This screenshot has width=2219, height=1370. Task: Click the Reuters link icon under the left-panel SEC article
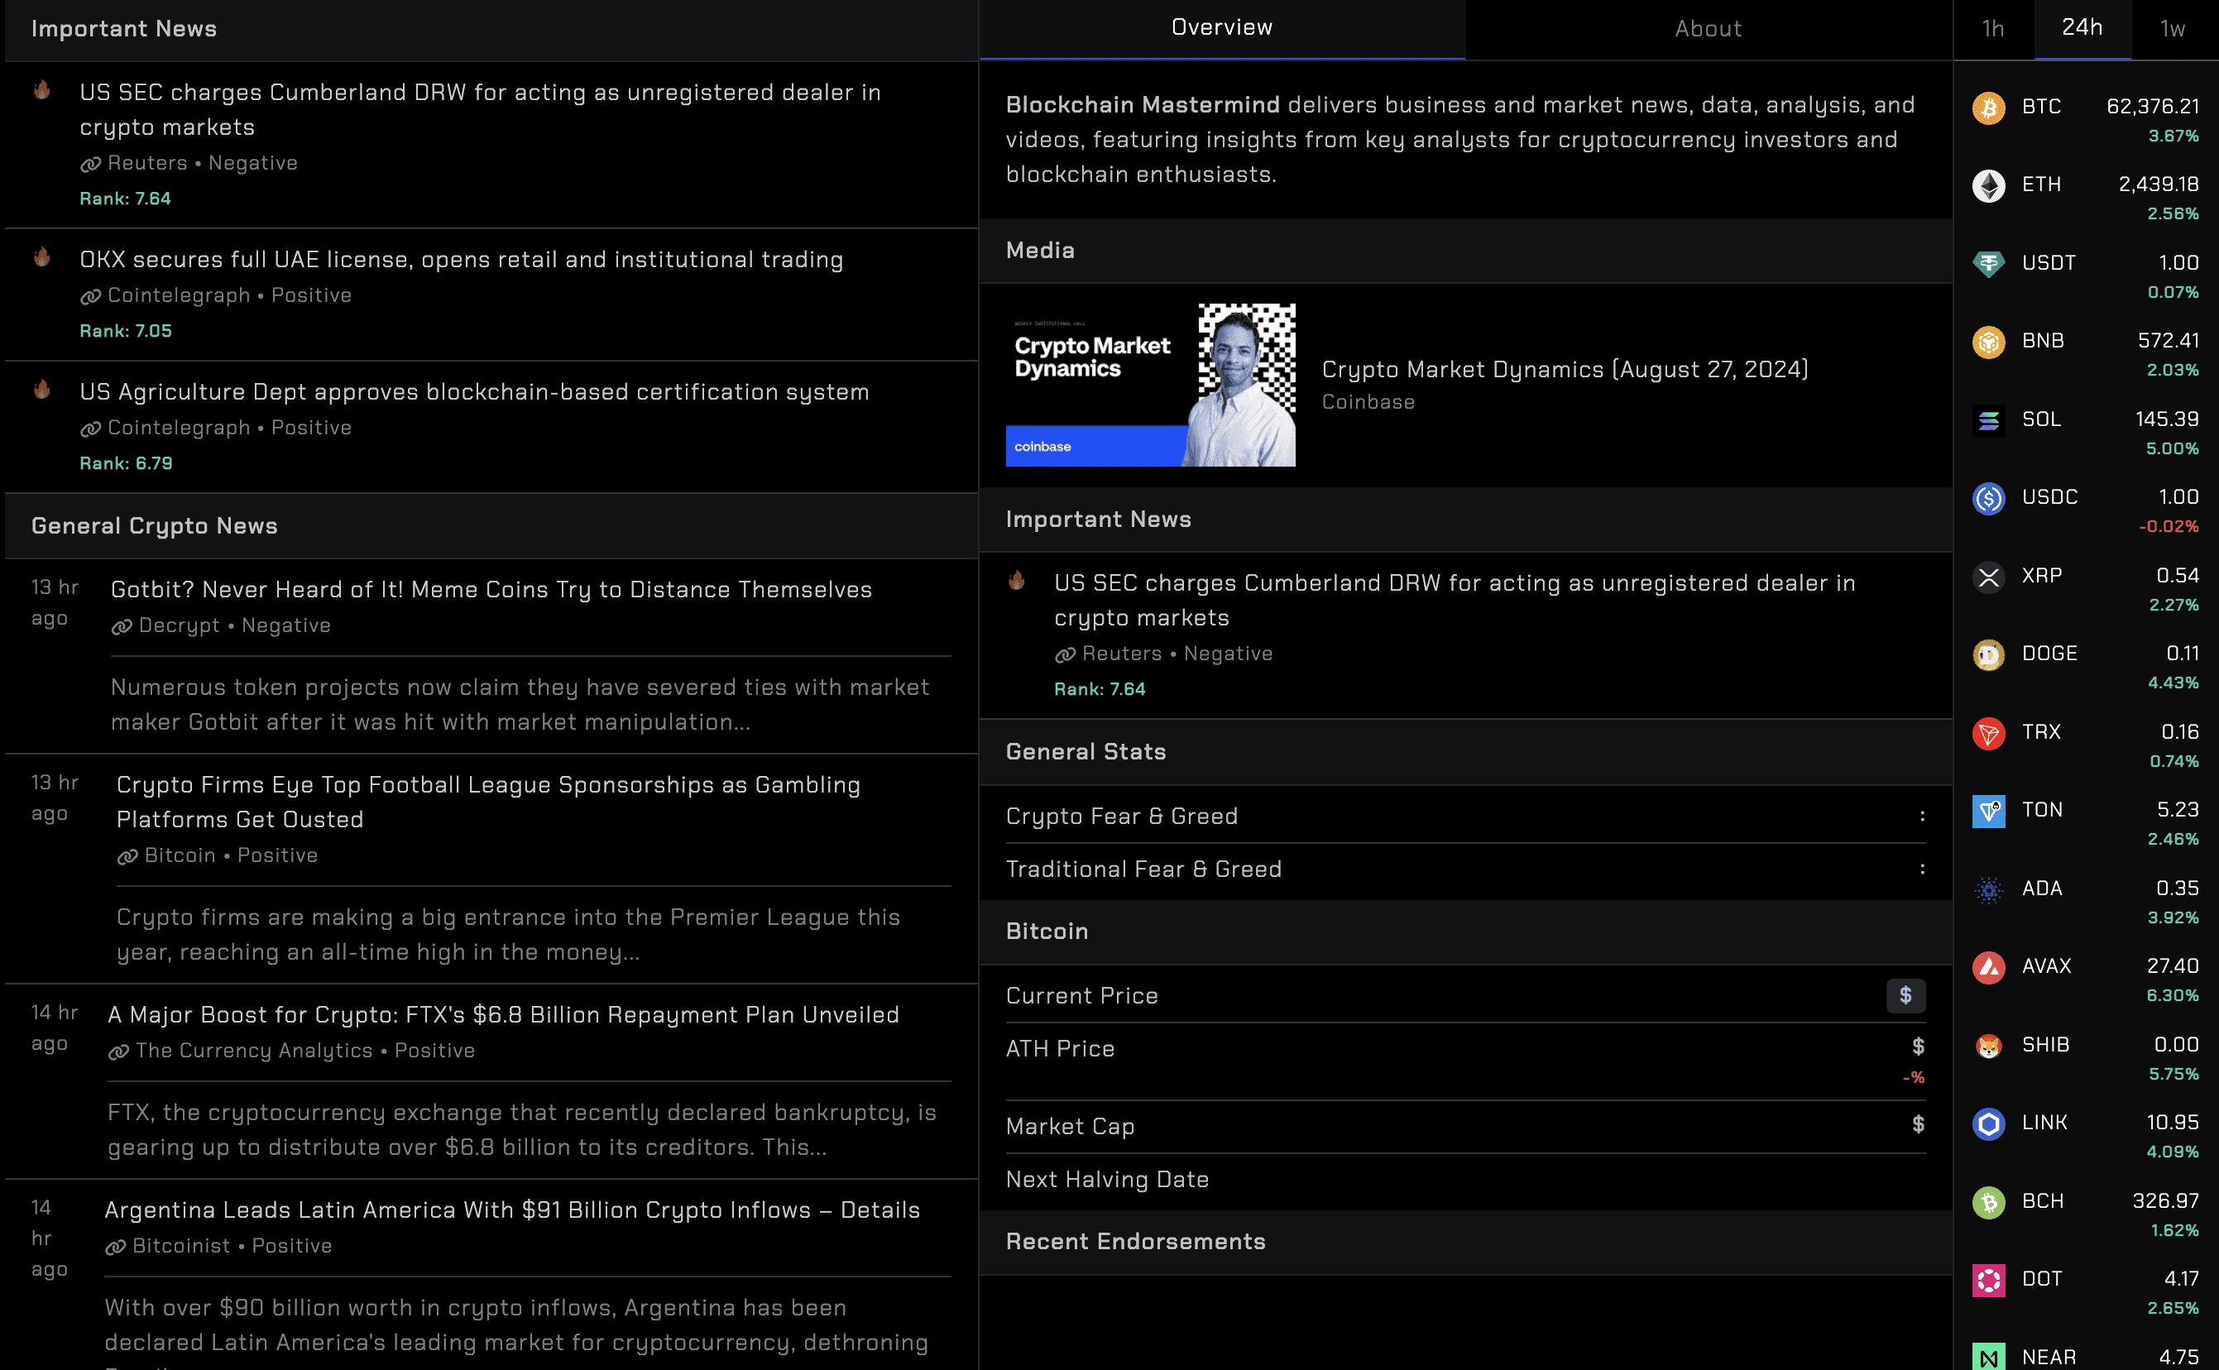[x=91, y=164]
